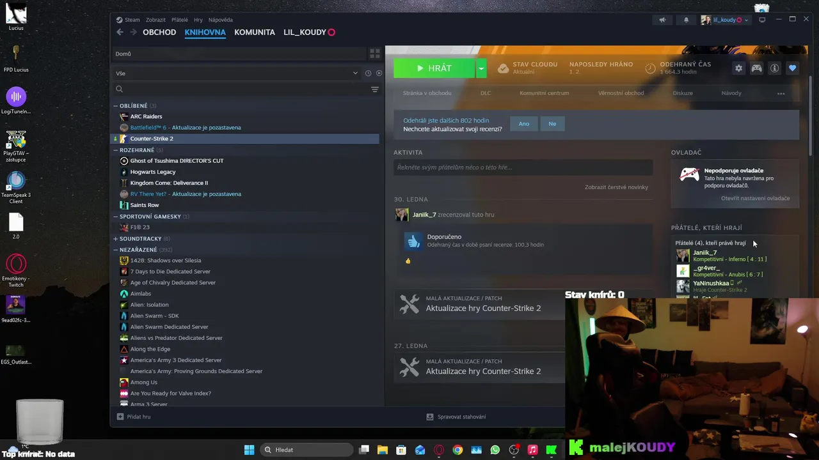Click Přidat hru plus button

click(x=134, y=417)
